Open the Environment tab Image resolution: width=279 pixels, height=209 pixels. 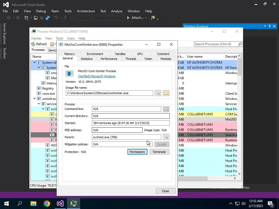pyautogui.click(x=95, y=54)
